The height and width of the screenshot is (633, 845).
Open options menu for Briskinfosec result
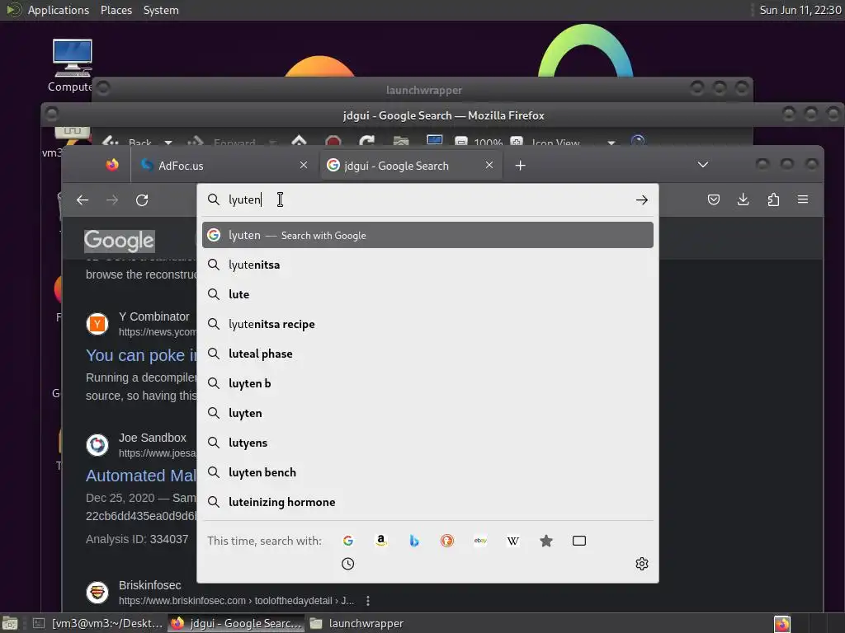pyautogui.click(x=368, y=600)
